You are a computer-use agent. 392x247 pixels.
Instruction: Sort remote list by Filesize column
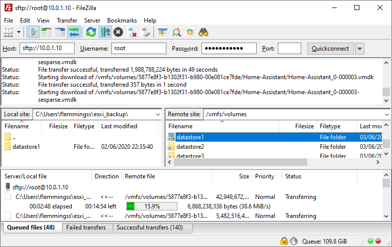[x=298, y=126]
